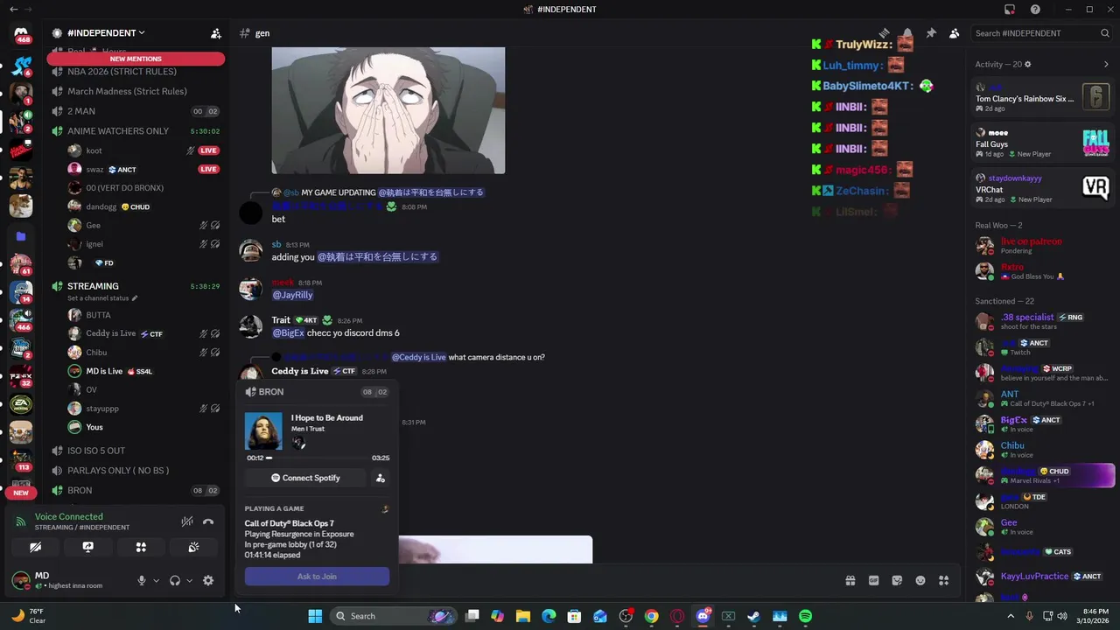The width and height of the screenshot is (1120, 630).
Task: Expand the Activity section arrow
Action: tap(1106, 64)
